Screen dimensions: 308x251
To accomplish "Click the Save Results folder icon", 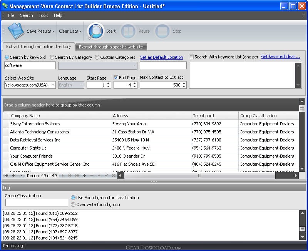I will tap(16, 31).
